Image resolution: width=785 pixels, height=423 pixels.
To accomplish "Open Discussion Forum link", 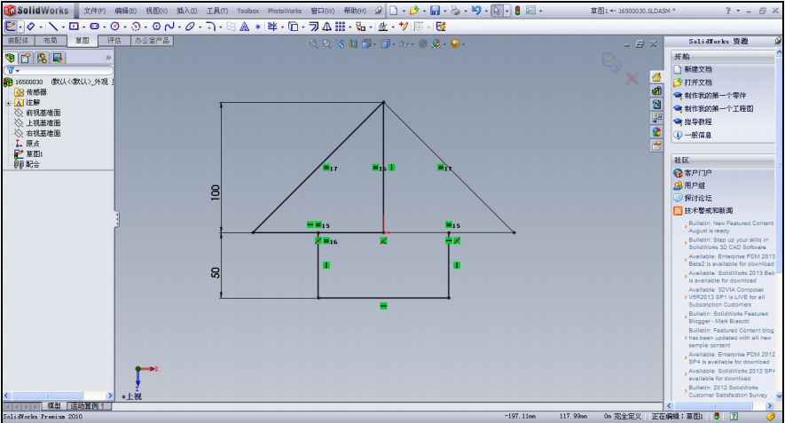I will pyautogui.click(x=698, y=199).
